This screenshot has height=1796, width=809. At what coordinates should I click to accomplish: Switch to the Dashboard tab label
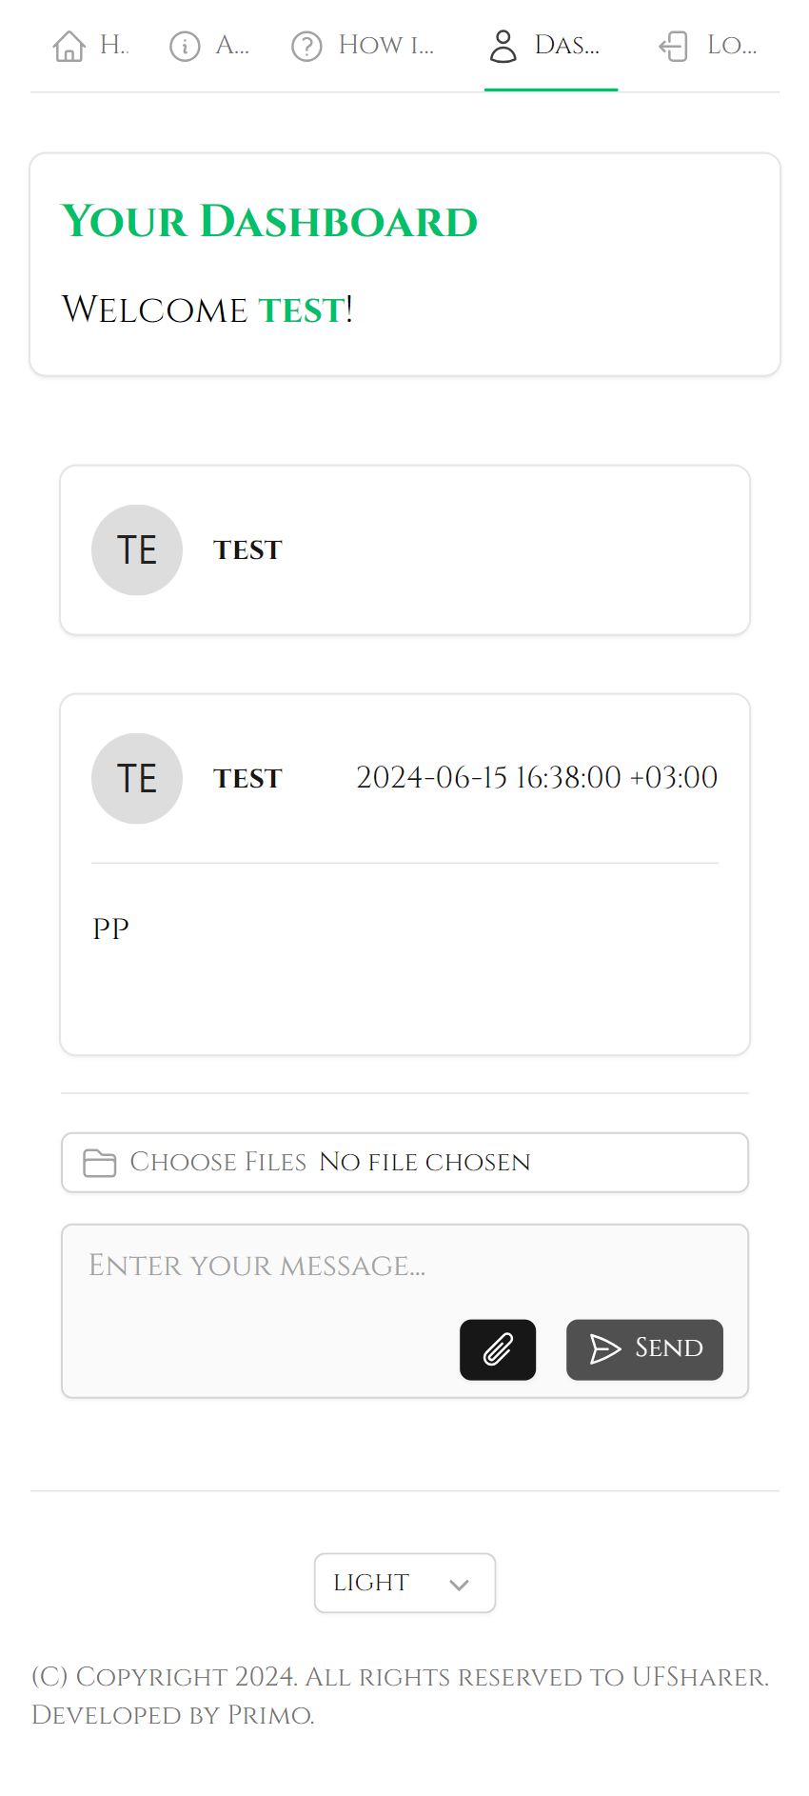pos(567,46)
